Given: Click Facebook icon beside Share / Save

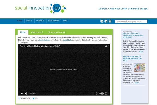Looking at the screenshot, I should pyautogui.click(x=31, y=98).
